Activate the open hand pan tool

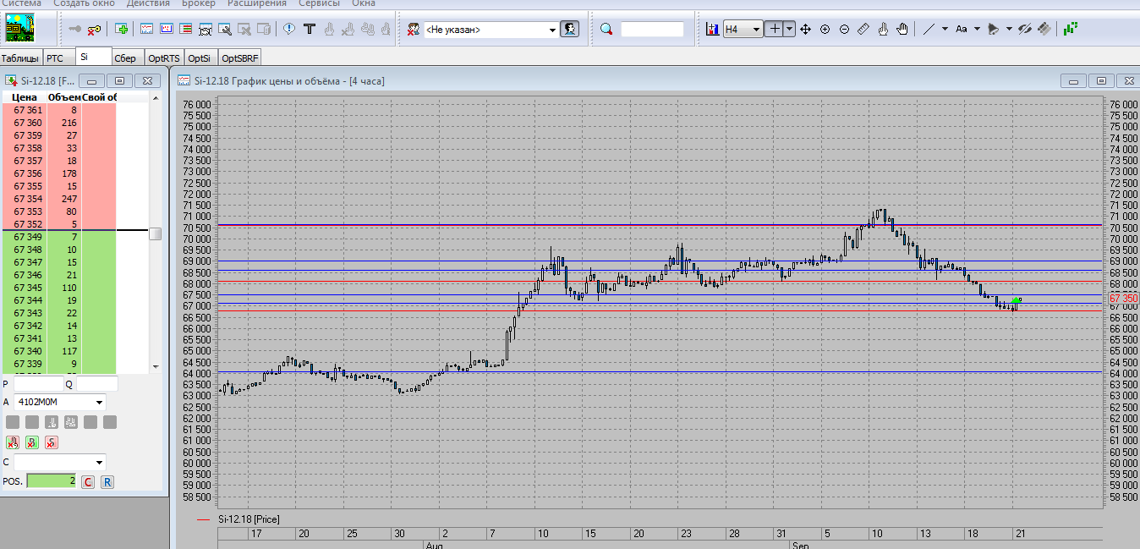[x=902, y=30]
